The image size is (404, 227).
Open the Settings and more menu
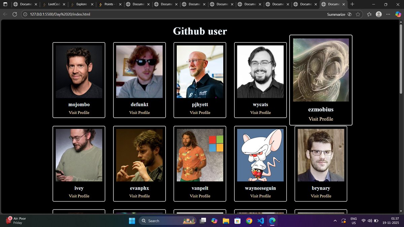tap(388, 14)
